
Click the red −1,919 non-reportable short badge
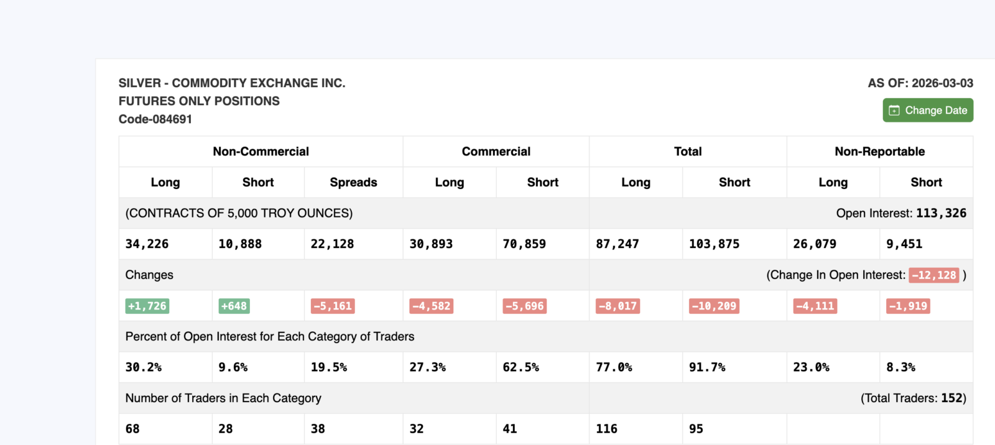pyautogui.click(x=908, y=306)
